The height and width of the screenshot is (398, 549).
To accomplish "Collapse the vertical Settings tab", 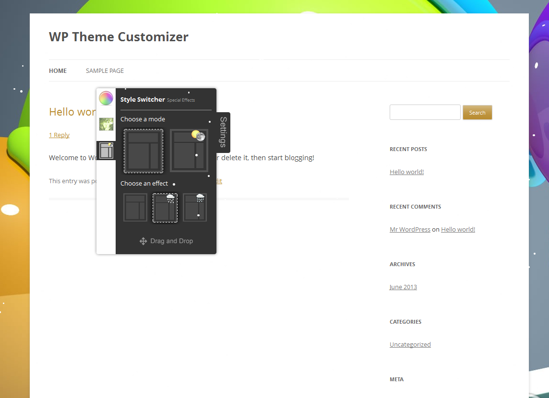I will coord(223,132).
